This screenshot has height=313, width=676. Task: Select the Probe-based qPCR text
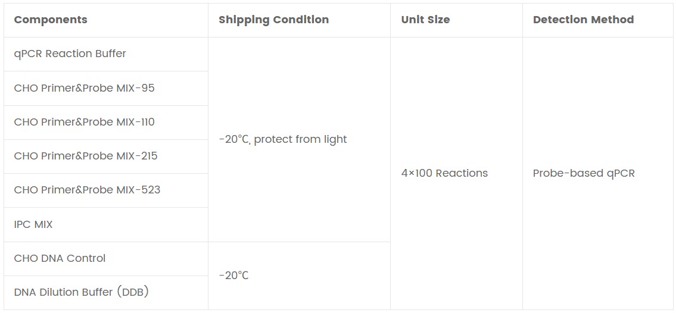pyautogui.click(x=584, y=174)
